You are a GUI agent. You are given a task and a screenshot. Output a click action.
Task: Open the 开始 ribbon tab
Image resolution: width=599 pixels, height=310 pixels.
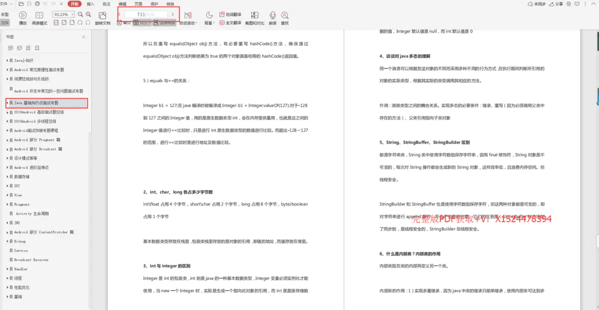(x=74, y=4)
